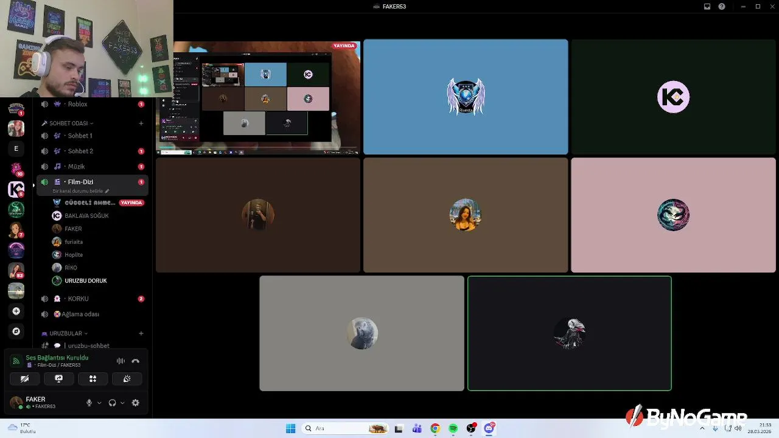Open the system volume icon in tray

pos(738,429)
